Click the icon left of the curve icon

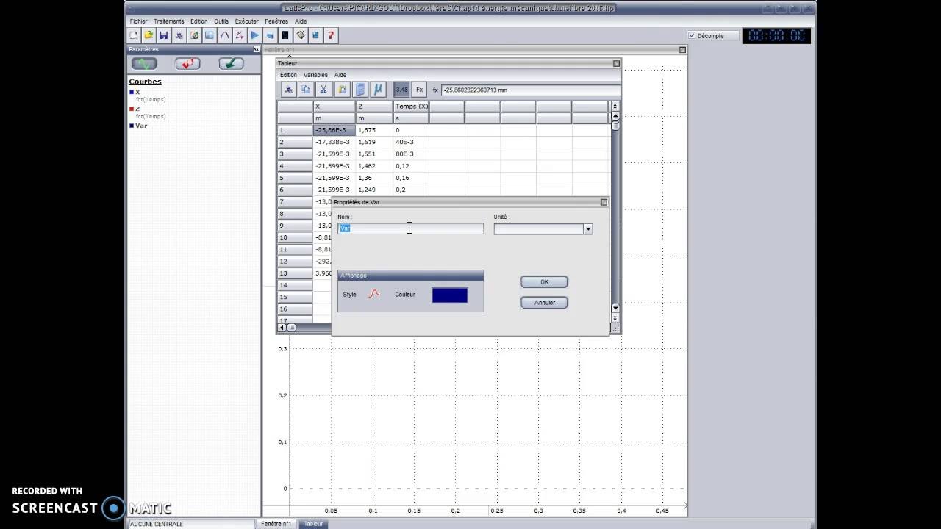click(210, 35)
